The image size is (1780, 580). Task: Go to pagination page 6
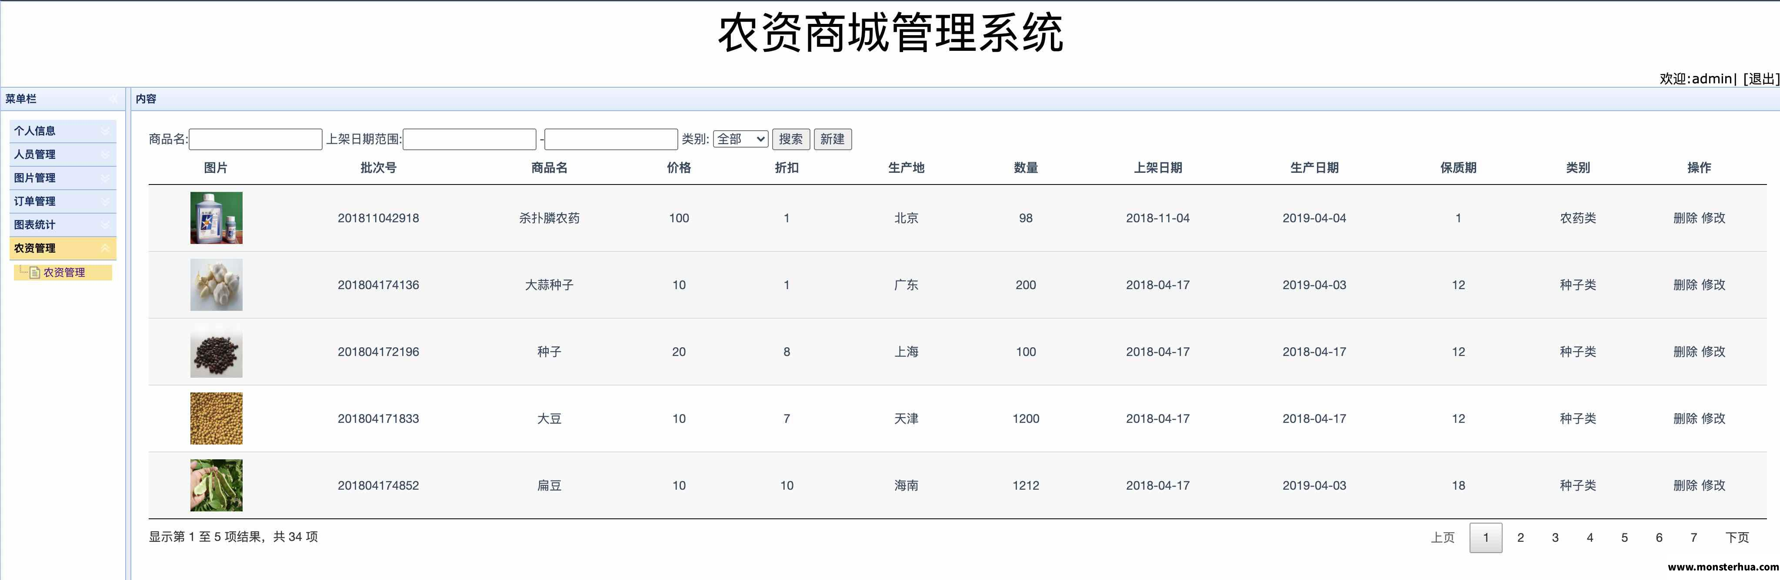pyautogui.click(x=1659, y=538)
